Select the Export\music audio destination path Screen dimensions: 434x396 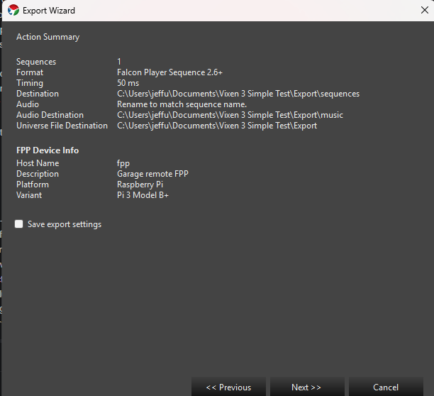pos(230,115)
